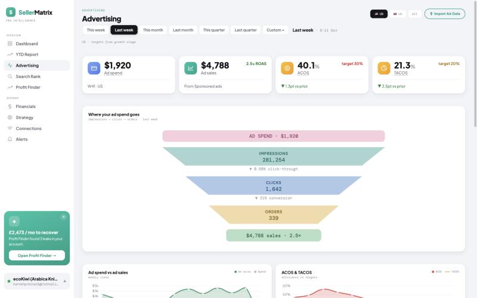Click Import Ad Data button
This screenshot has width=477, height=298.
(x=445, y=14)
